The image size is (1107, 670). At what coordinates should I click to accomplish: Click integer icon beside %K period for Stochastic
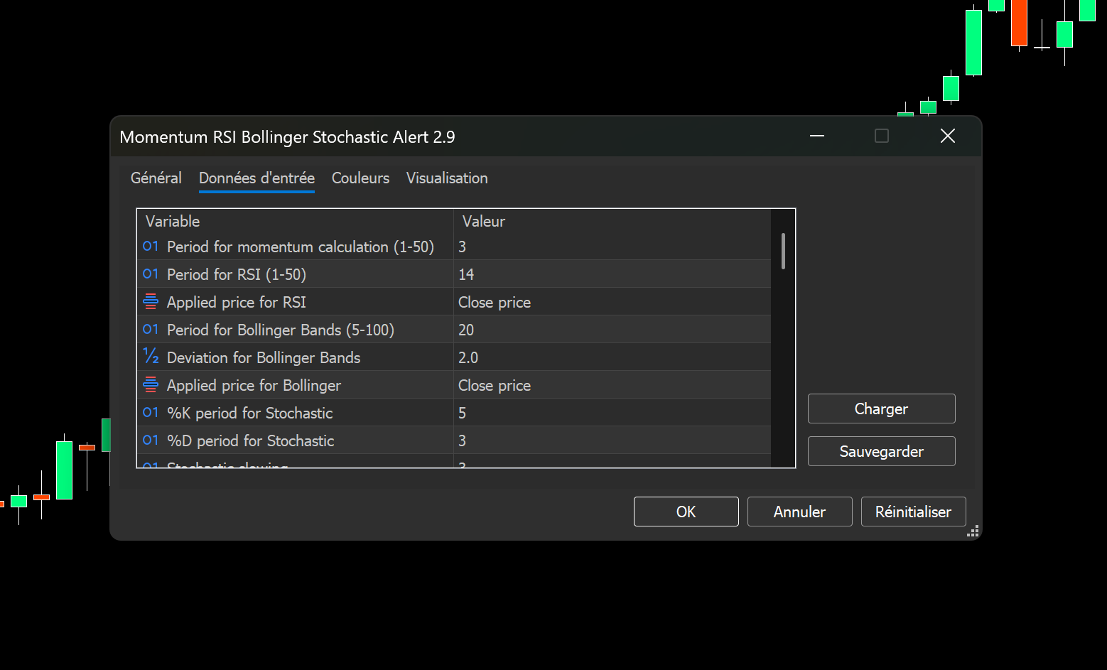(150, 413)
